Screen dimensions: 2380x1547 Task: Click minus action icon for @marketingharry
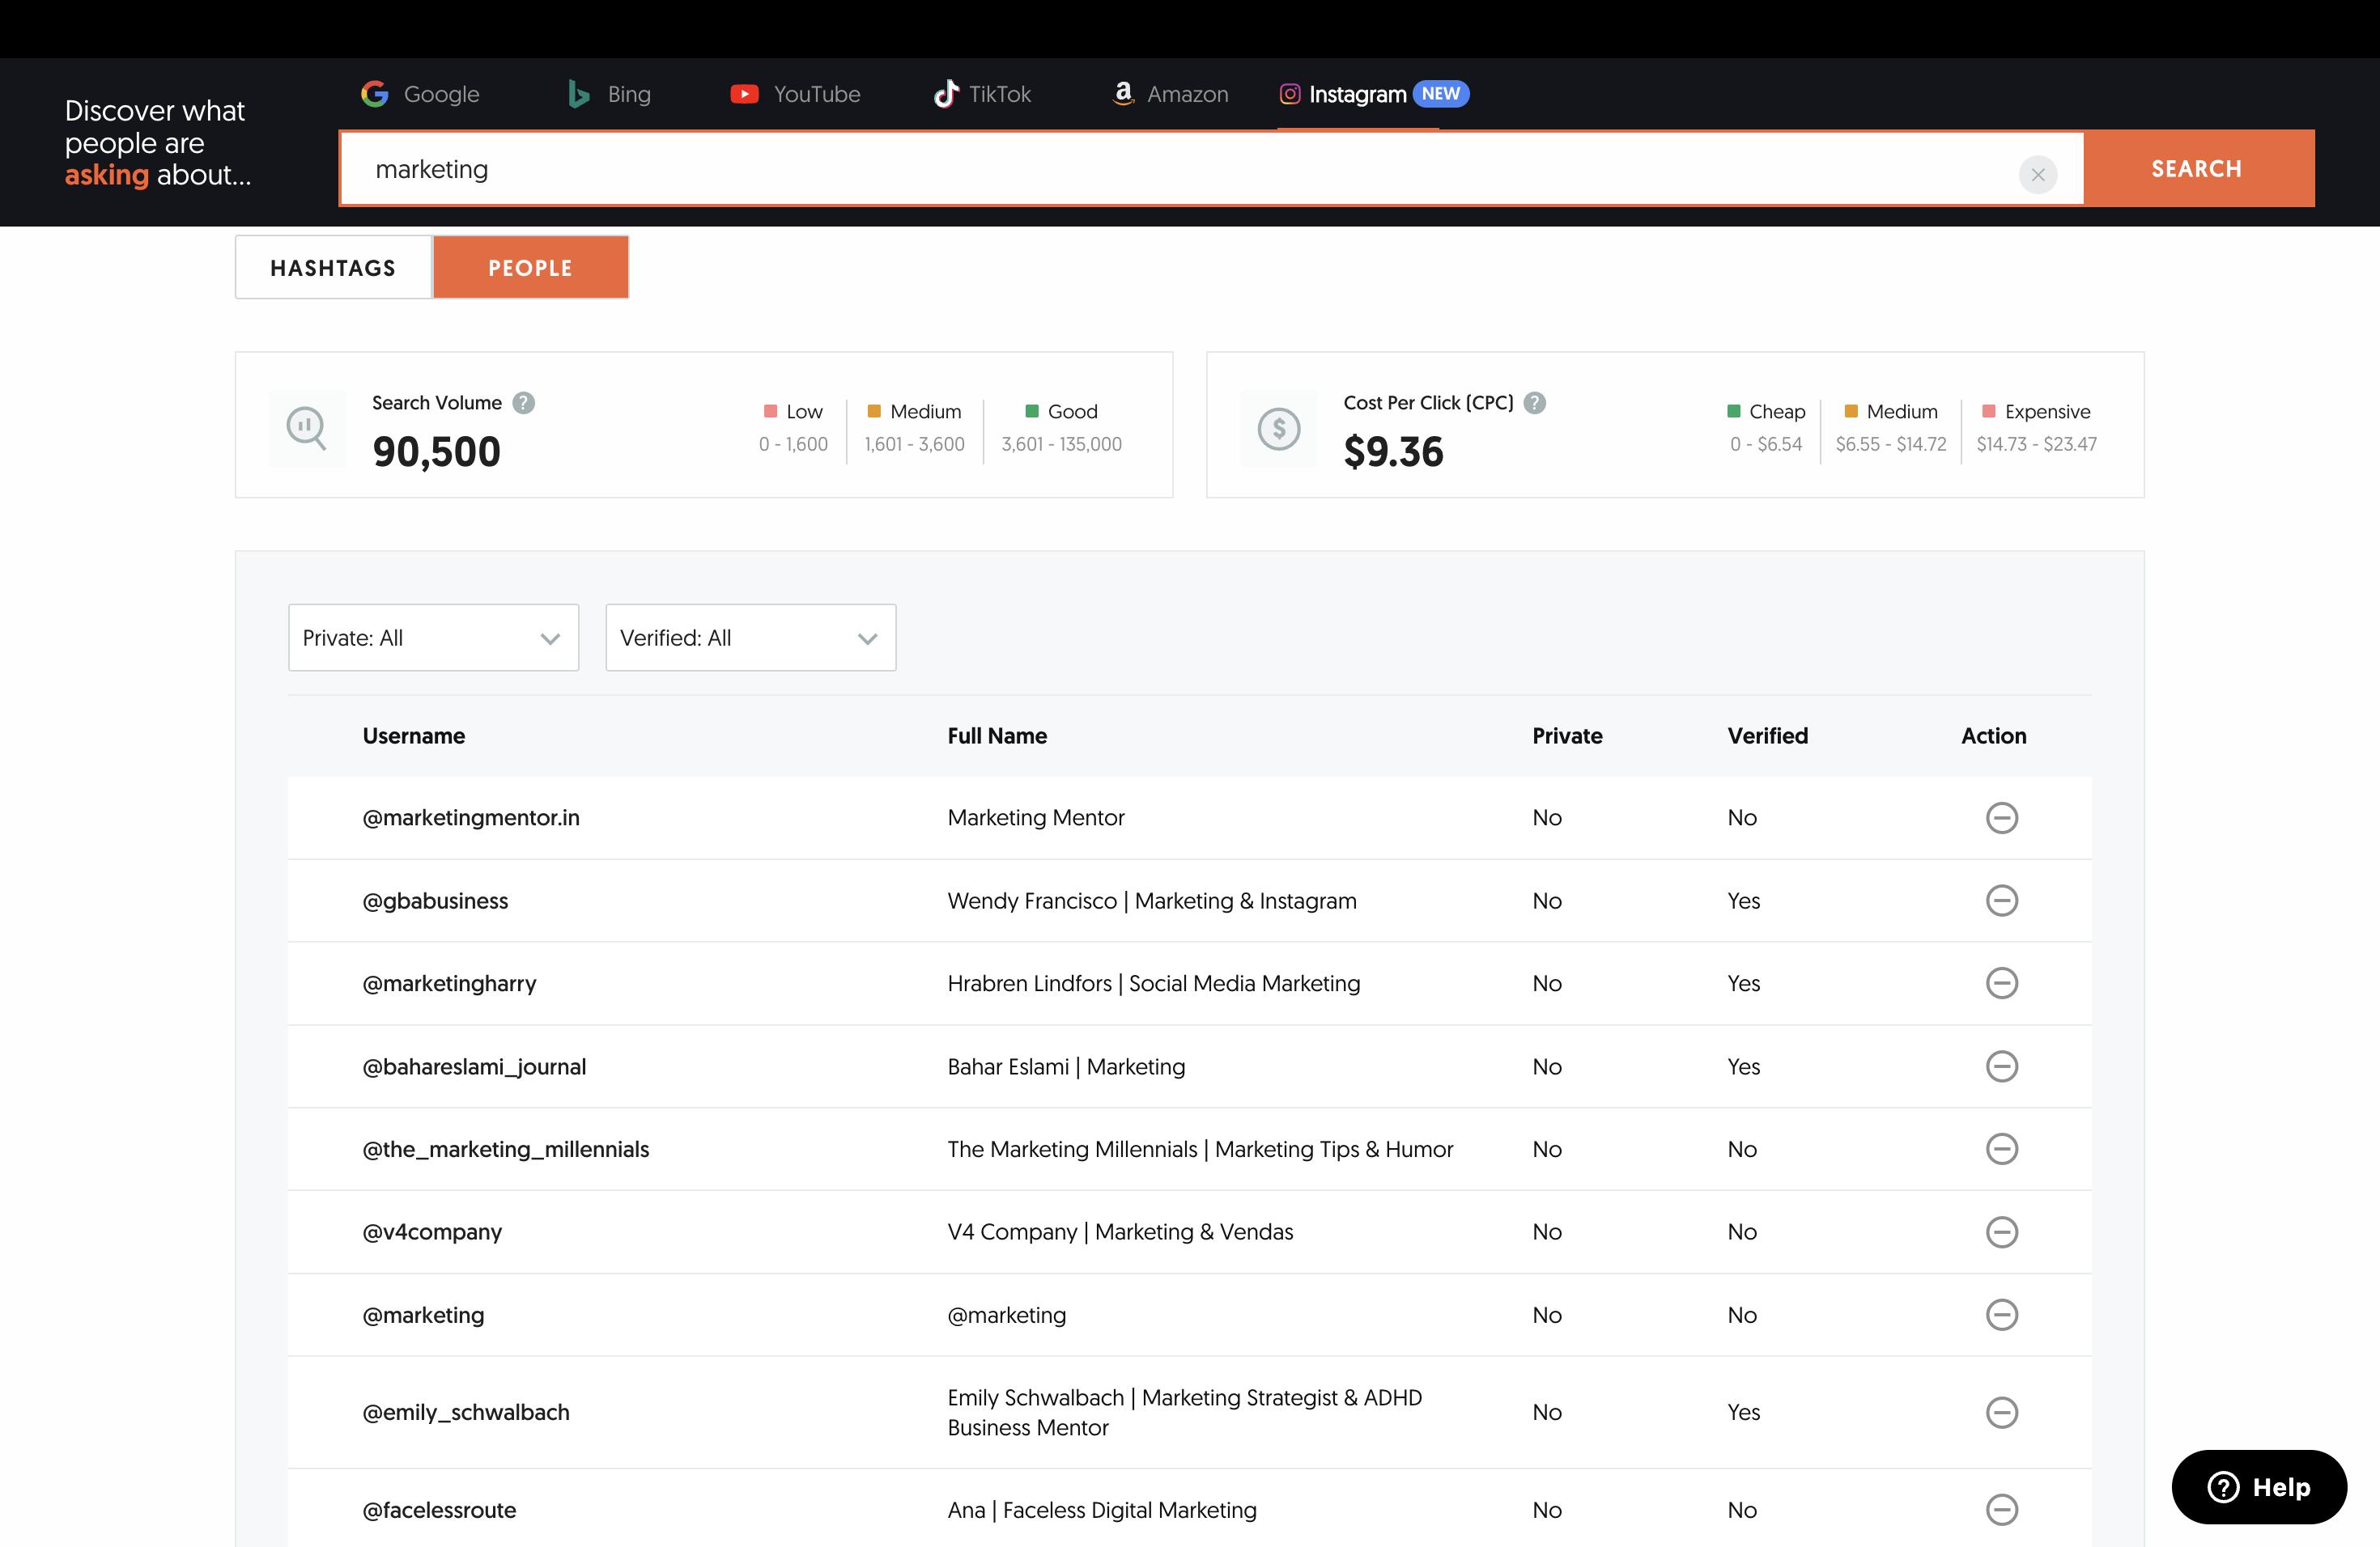point(2001,983)
